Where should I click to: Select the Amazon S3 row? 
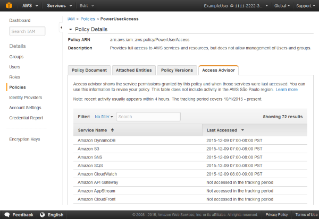point(190,149)
